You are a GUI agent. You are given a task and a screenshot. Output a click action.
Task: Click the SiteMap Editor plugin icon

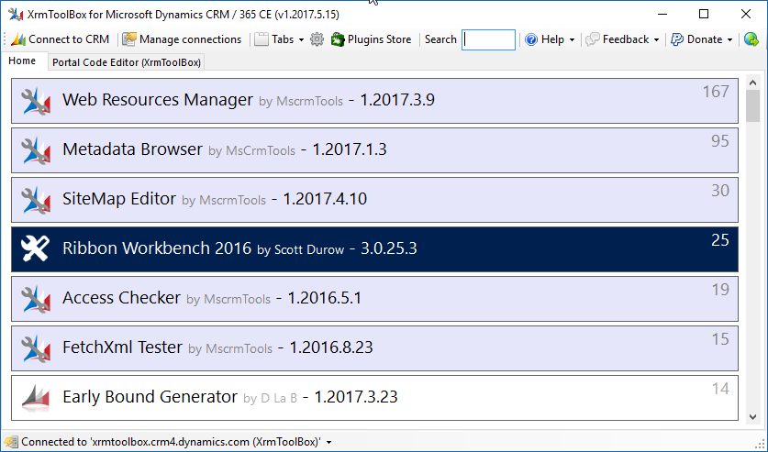(x=35, y=200)
